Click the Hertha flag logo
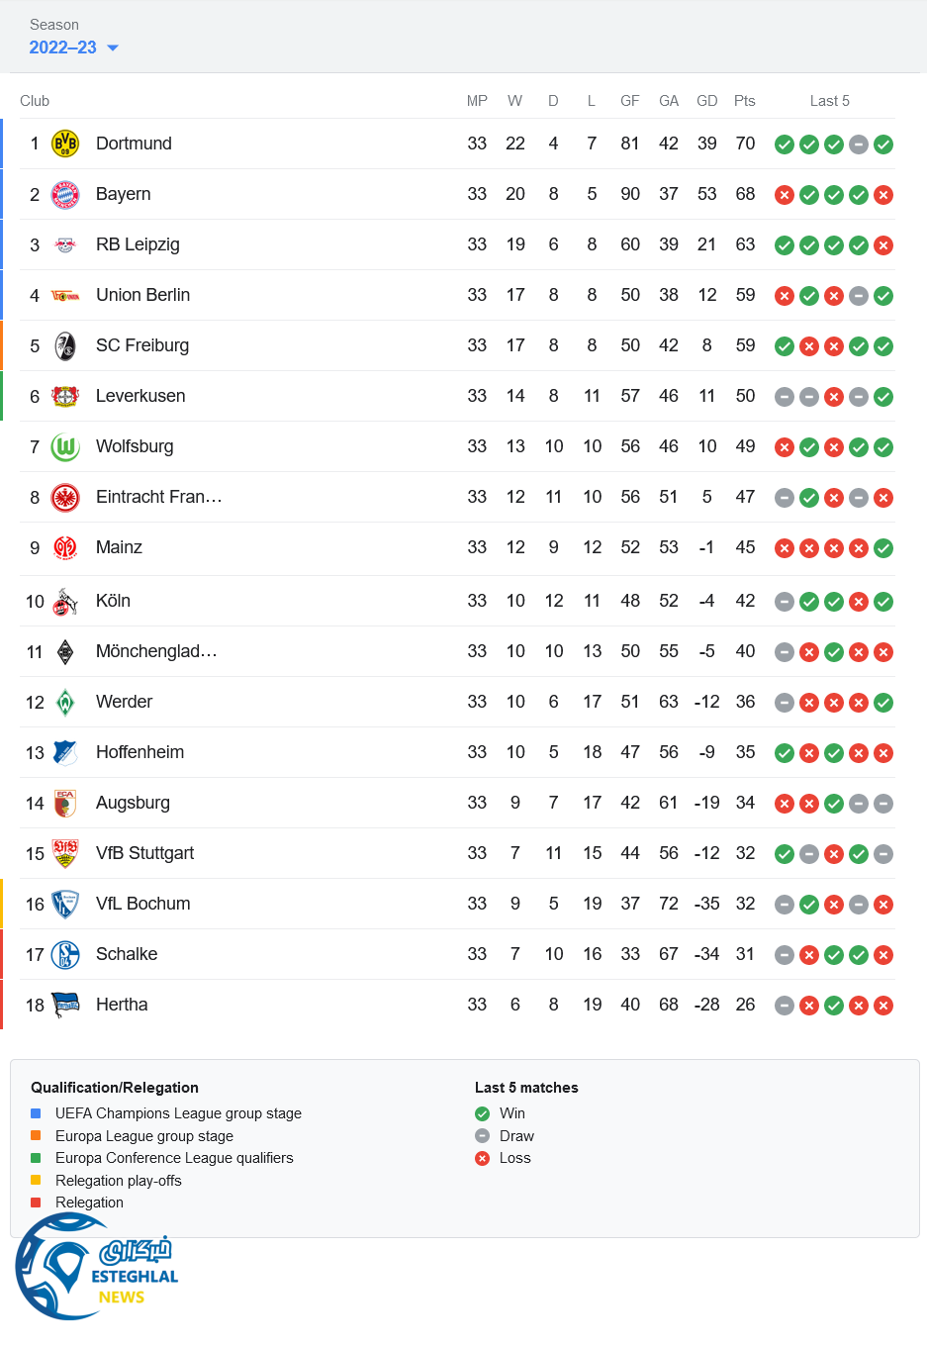Screen dimensions: 927x1347 pos(65,1006)
